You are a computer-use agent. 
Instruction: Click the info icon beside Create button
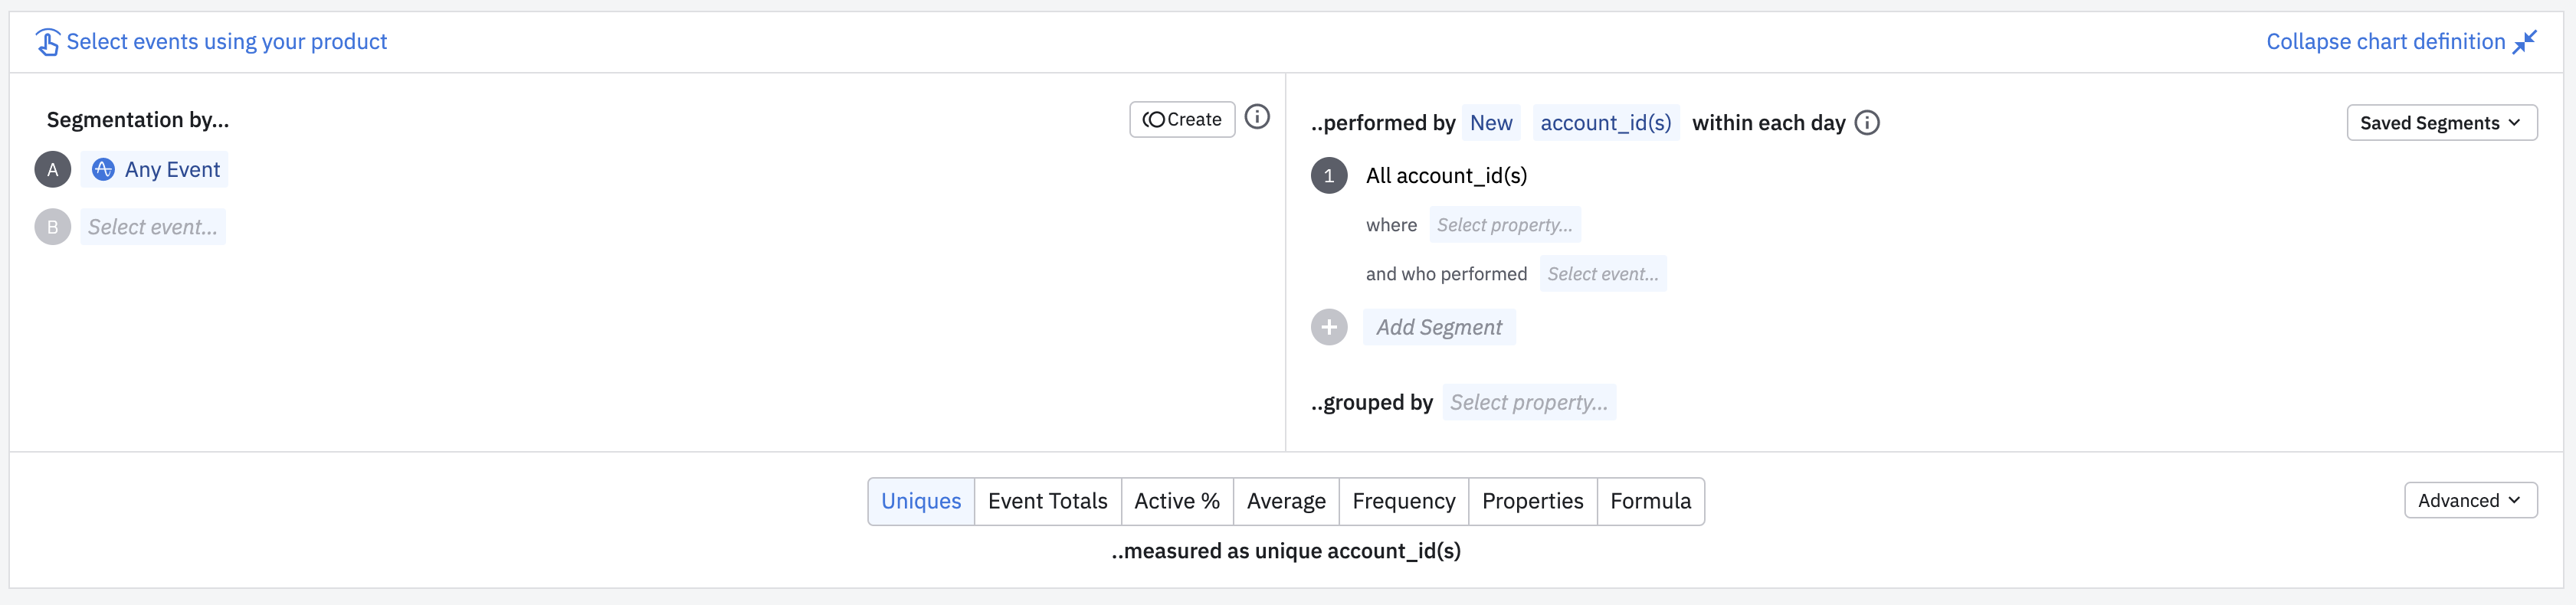(x=1257, y=118)
